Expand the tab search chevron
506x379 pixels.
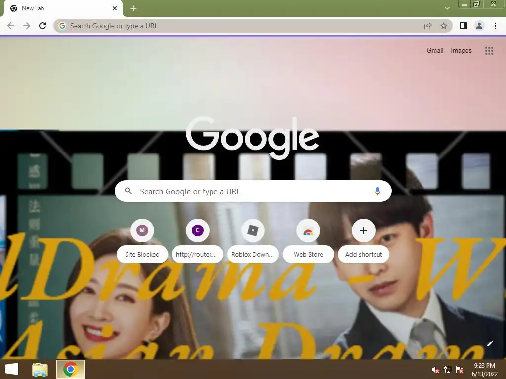click(x=447, y=8)
